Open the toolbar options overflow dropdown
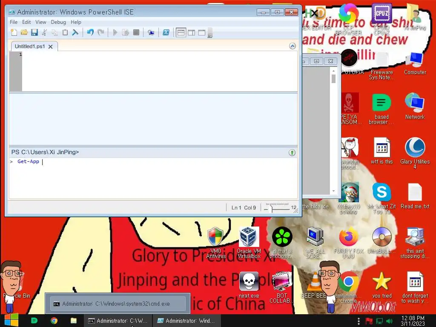 [x=210, y=32]
